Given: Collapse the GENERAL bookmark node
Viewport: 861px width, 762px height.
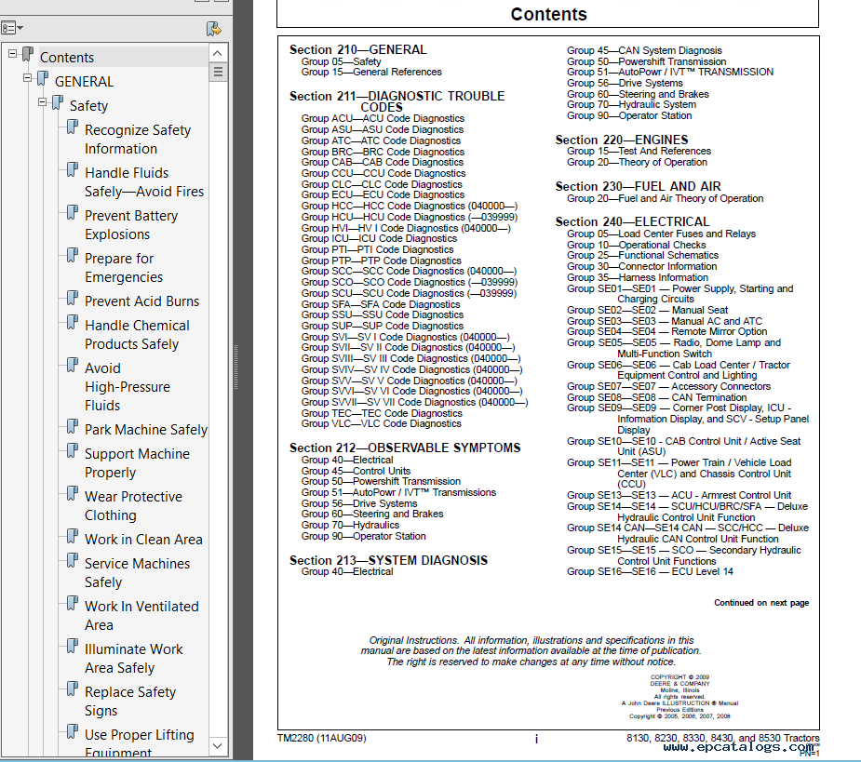Looking at the screenshot, I should (27, 78).
